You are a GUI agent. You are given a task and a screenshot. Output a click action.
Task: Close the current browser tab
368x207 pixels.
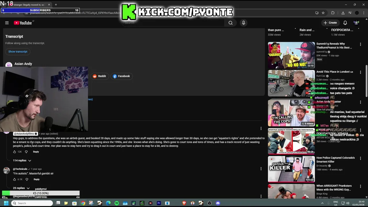coord(49,5)
